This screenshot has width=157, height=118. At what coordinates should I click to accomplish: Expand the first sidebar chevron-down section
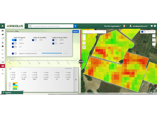click(3, 50)
